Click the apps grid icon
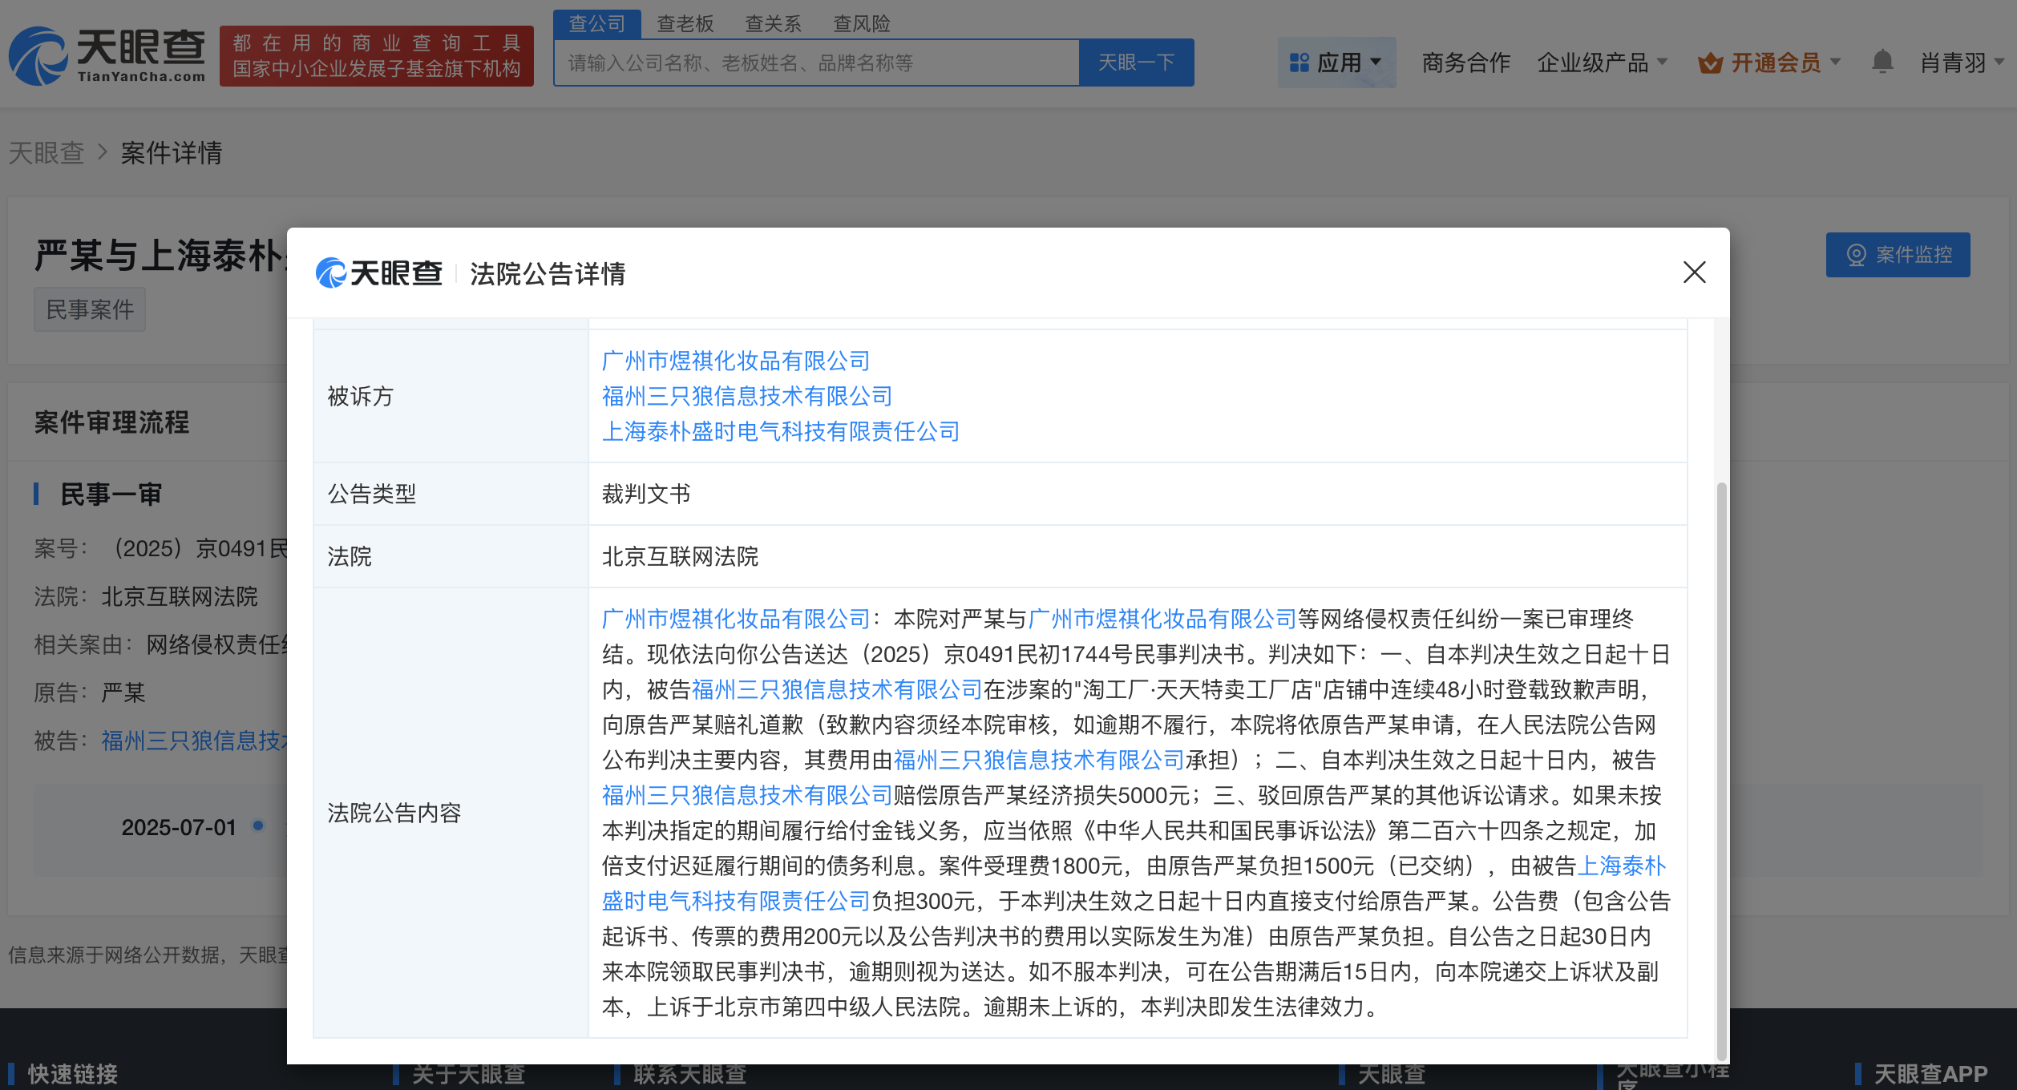The height and width of the screenshot is (1090, 2017). pos(1299,63)
